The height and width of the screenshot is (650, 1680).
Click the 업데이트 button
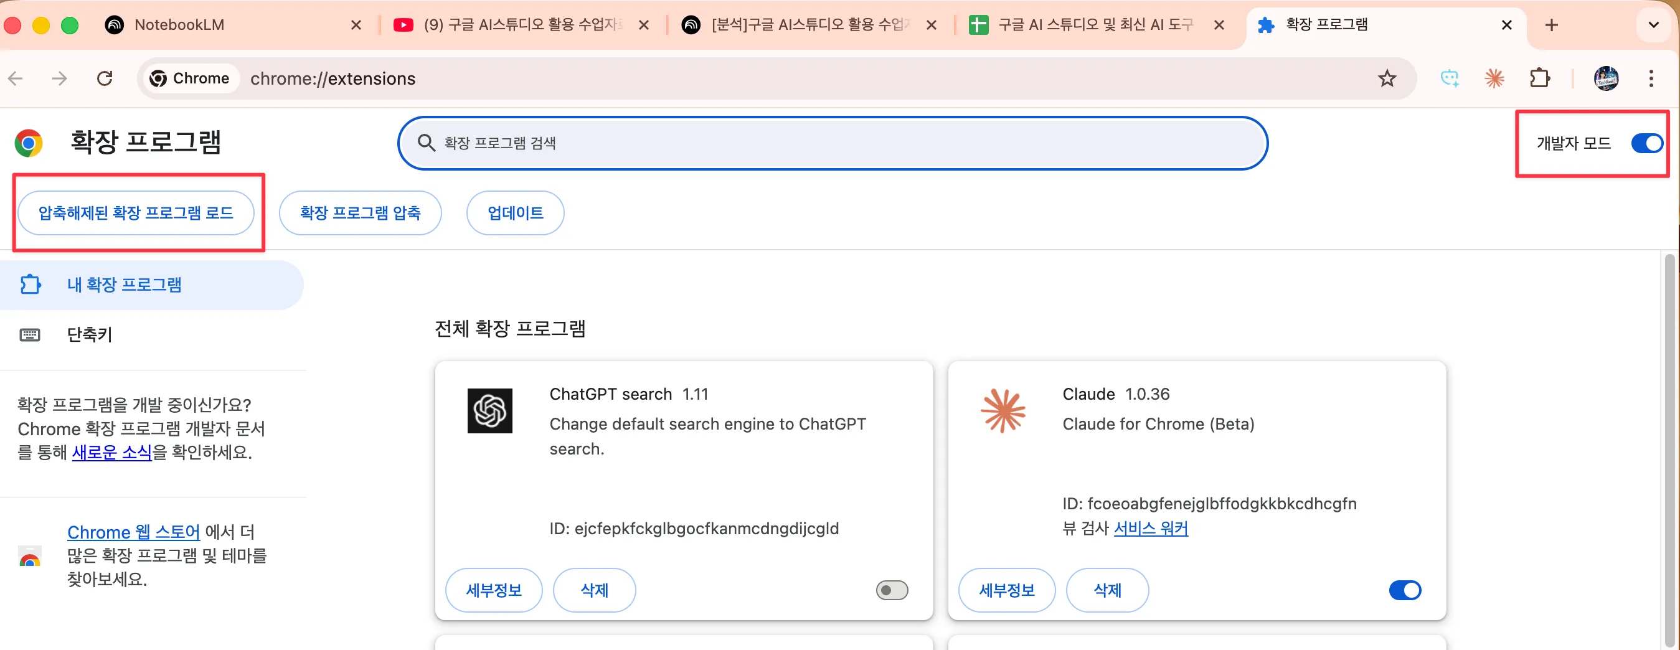[x=514, y=213]
